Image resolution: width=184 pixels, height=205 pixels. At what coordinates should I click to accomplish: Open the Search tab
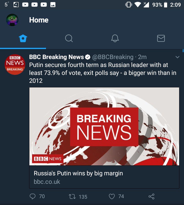tap(69, 39)
